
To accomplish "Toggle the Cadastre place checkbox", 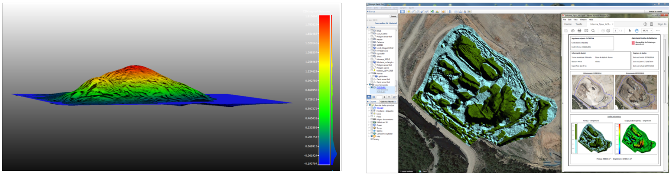I will (x=372, y=42).
